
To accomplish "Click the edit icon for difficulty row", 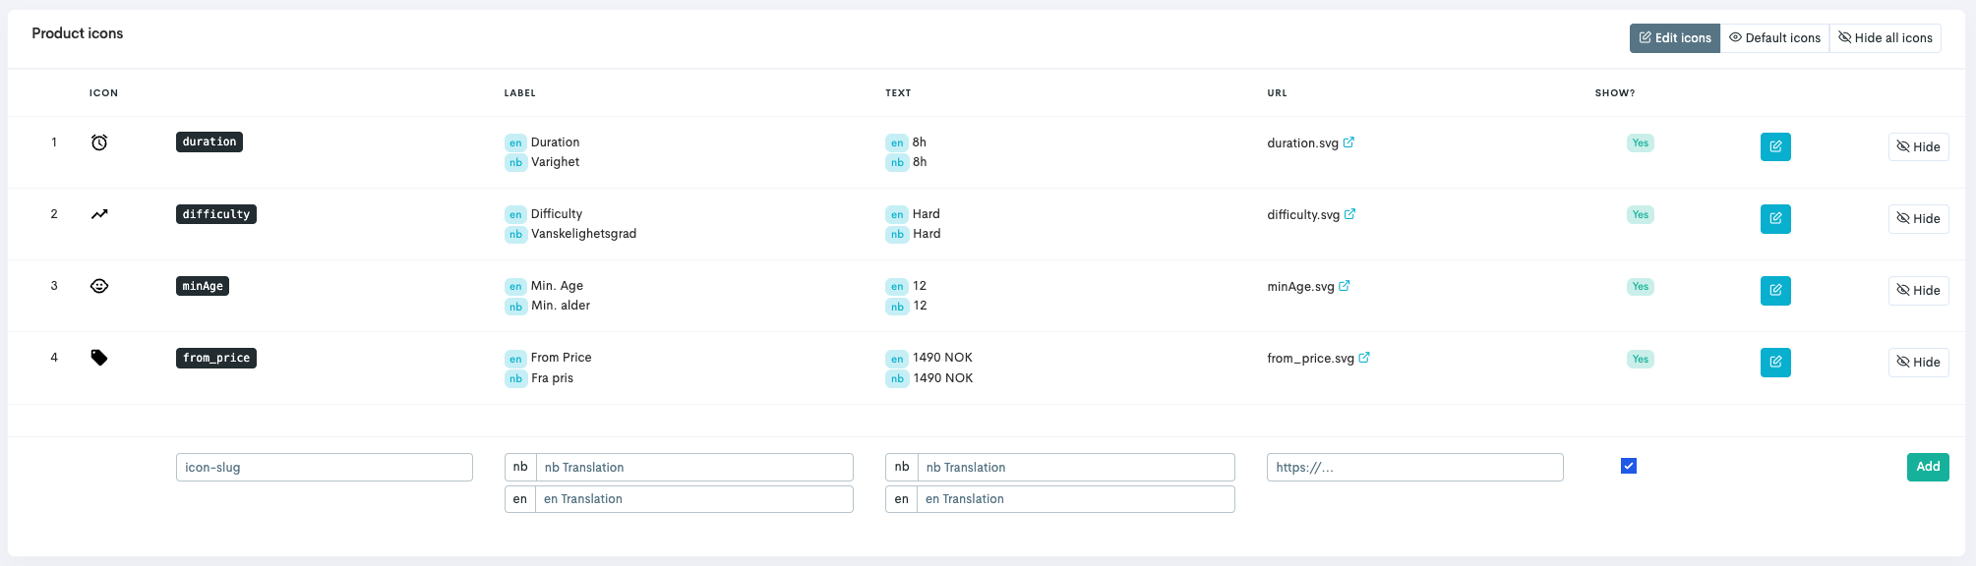I will coord(1774,218).
